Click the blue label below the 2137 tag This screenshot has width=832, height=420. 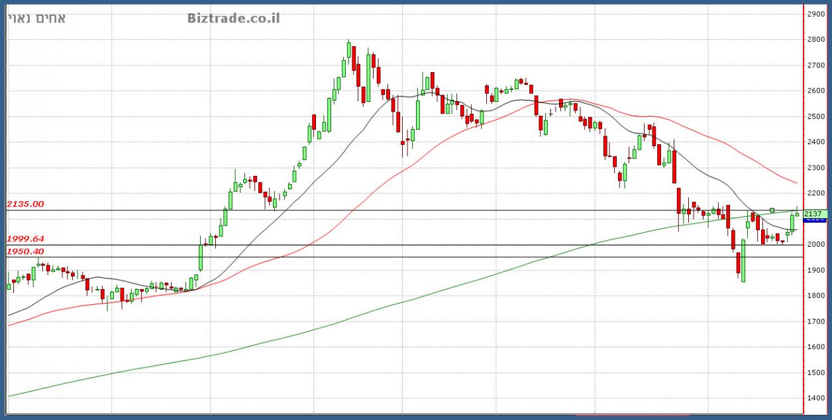pos(814,220)
